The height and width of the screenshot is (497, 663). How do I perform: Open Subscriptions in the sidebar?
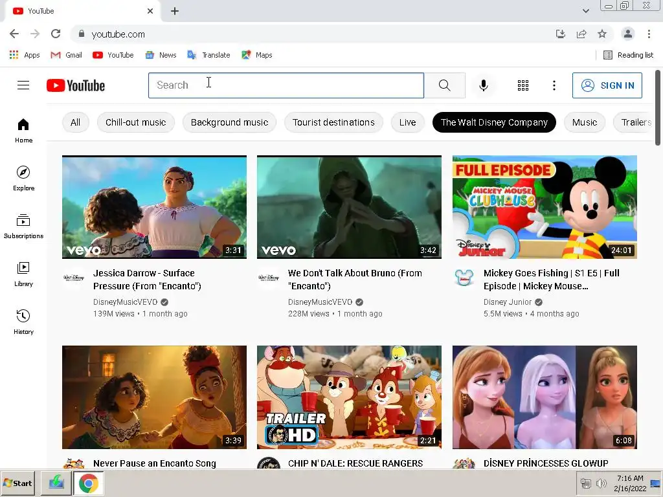coord(24,226)
